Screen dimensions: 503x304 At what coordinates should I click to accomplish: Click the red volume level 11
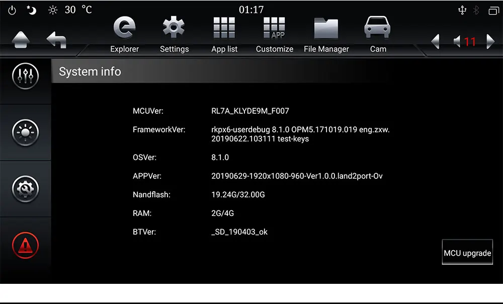click(470, 42)
